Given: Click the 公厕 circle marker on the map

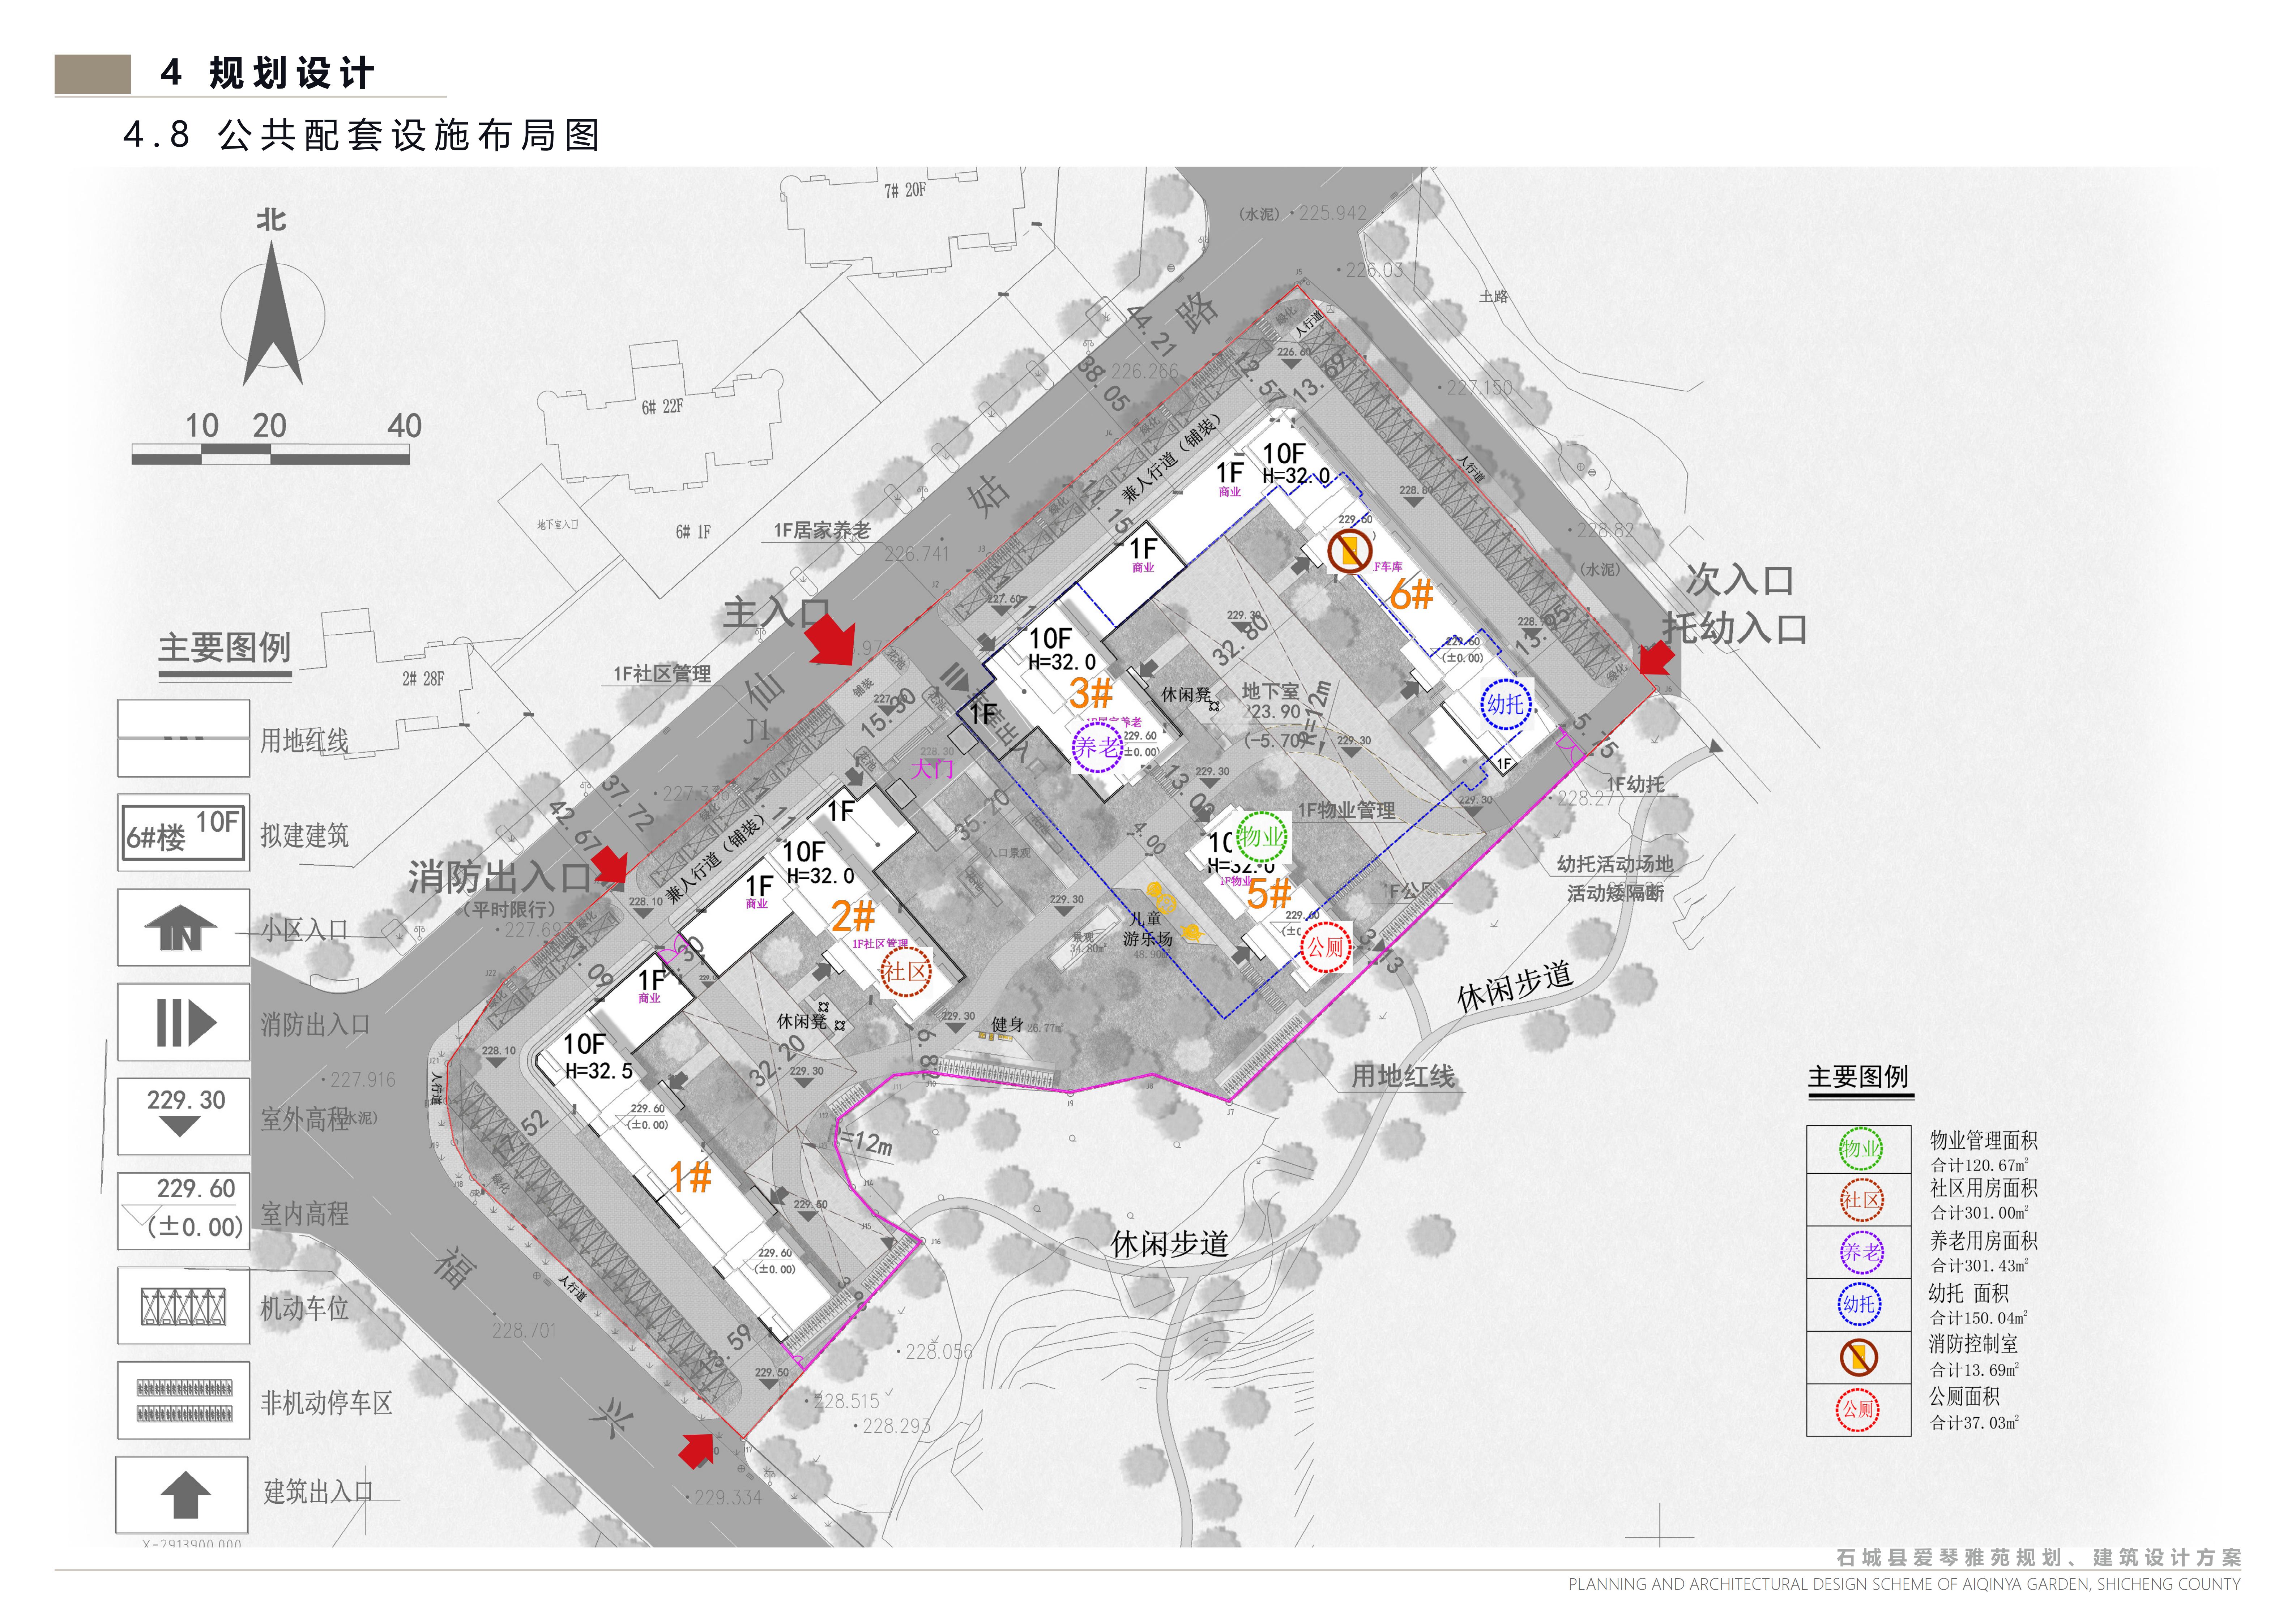Looking at the screenshot, I should coord(1325,947).
